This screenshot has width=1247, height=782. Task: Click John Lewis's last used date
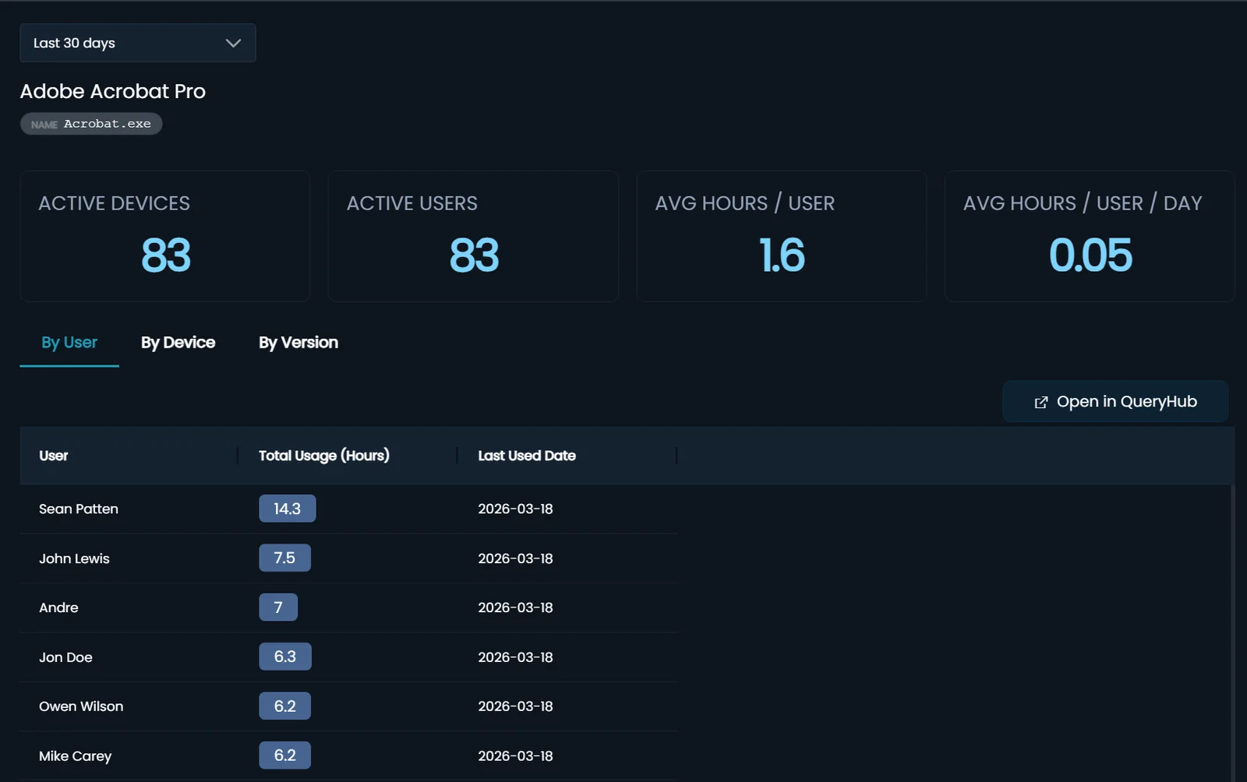point(515,558)
